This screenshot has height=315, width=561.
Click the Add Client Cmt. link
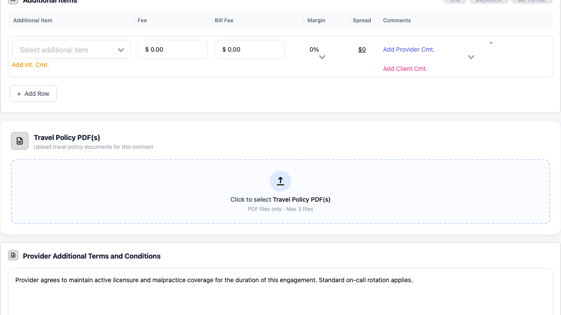pos(405,69)
